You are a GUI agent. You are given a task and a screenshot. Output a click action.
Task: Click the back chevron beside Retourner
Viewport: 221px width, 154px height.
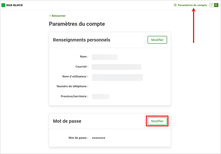pos(50,16)
